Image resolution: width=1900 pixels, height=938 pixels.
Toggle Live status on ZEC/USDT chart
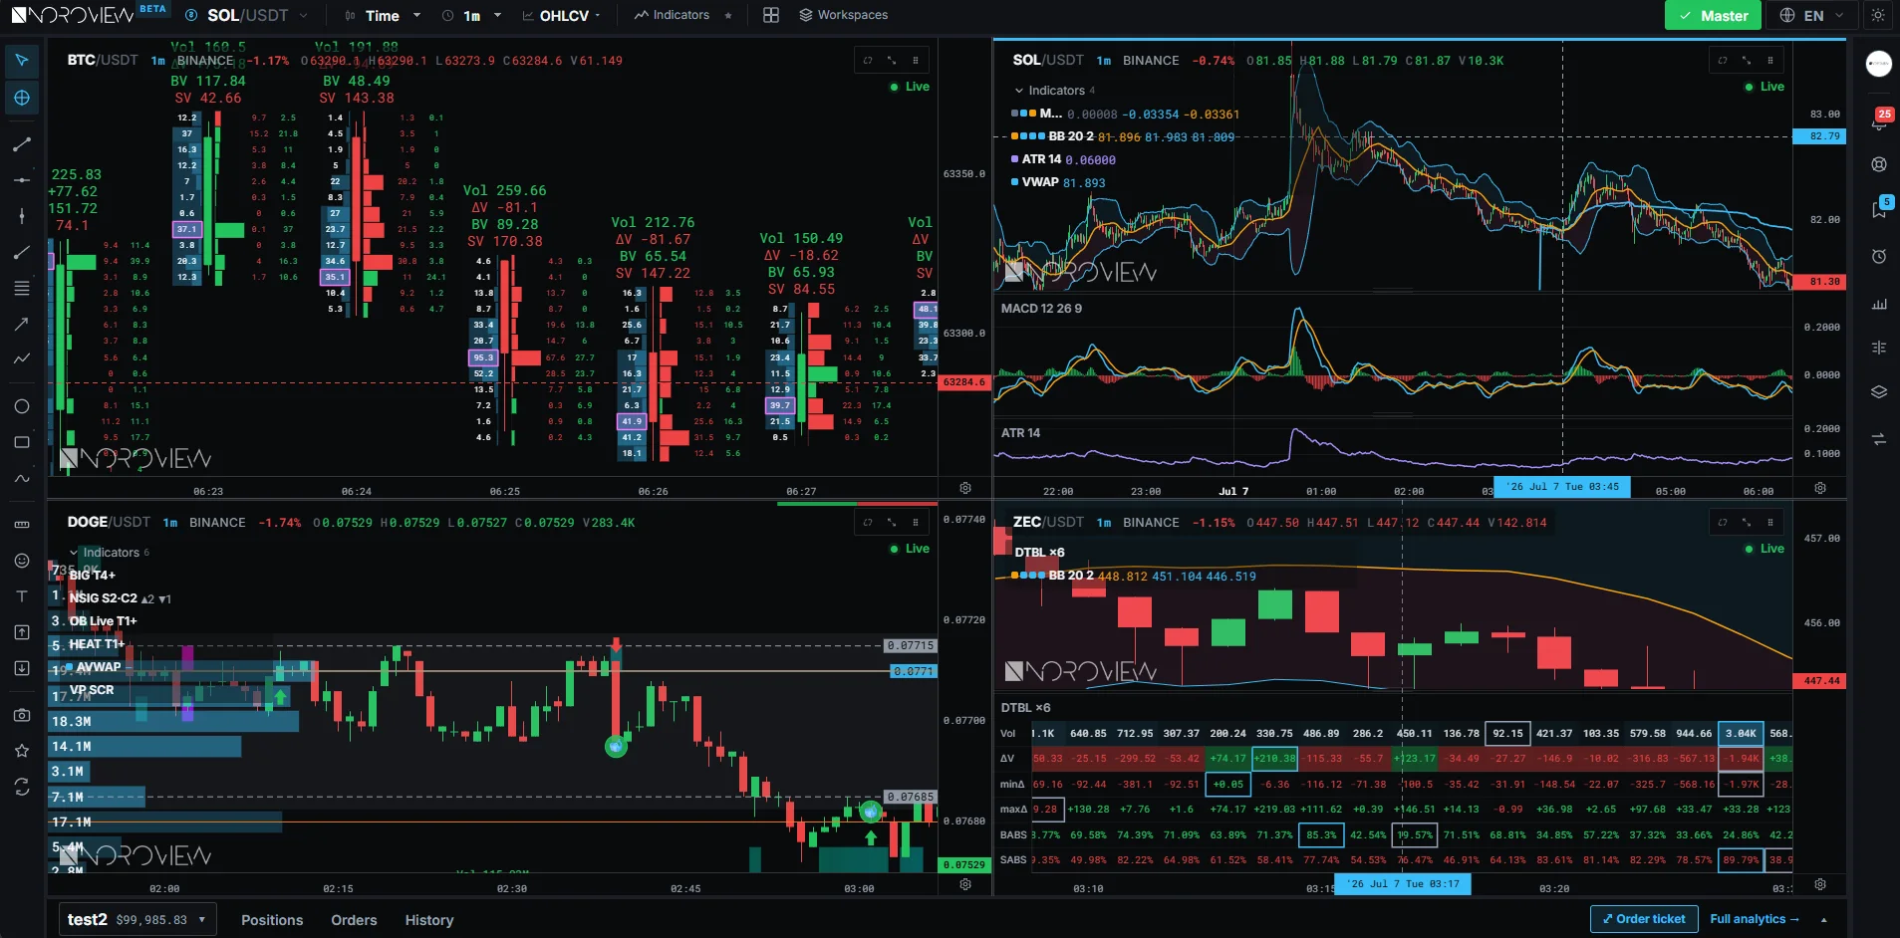(1764, 549)
